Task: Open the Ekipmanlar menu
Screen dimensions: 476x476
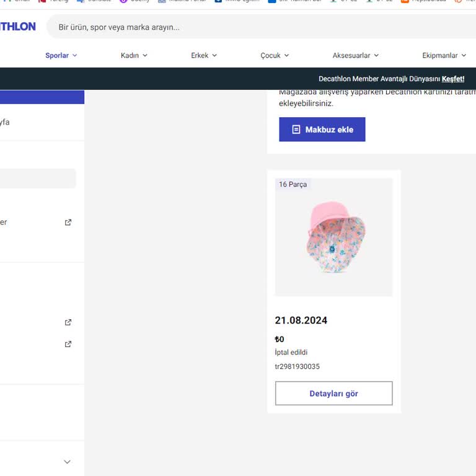Action: point(444,55)
